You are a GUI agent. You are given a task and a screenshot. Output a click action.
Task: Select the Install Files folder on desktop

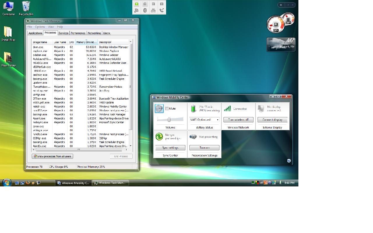(8, 34)
